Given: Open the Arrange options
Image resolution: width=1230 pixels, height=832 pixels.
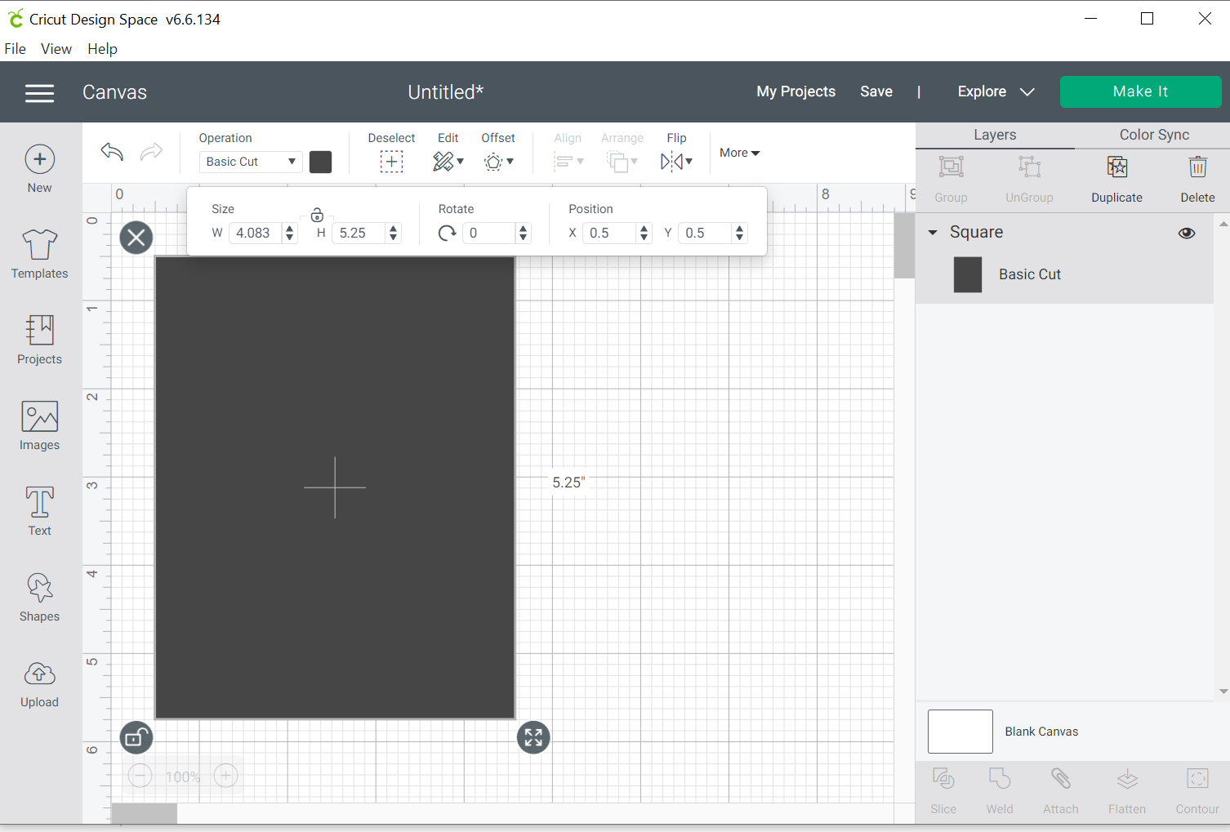Looking at the screenshot, I should [x=622, y=152].
